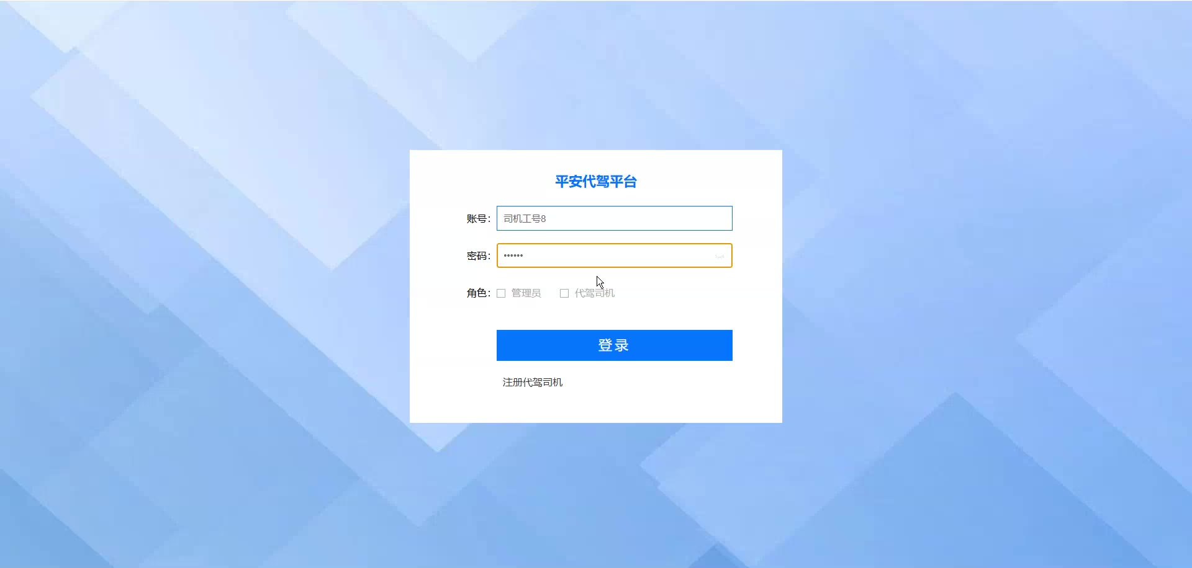Select the 管理员 label text
The height and width of the screenshot is (568, 1192).
click(x=526, y=293)
